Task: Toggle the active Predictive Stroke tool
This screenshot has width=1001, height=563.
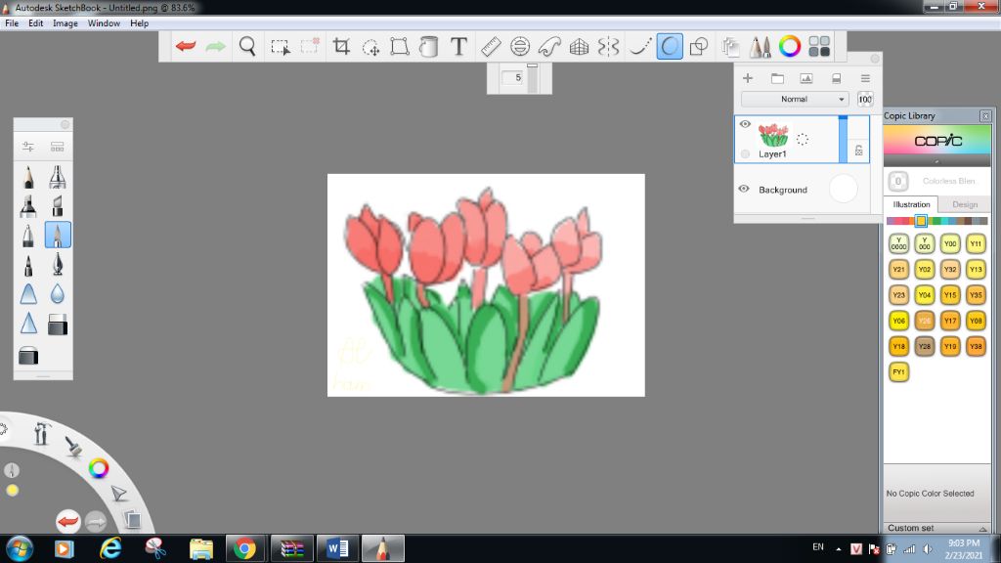Action: pyautogui.click(x=670, y=46)
